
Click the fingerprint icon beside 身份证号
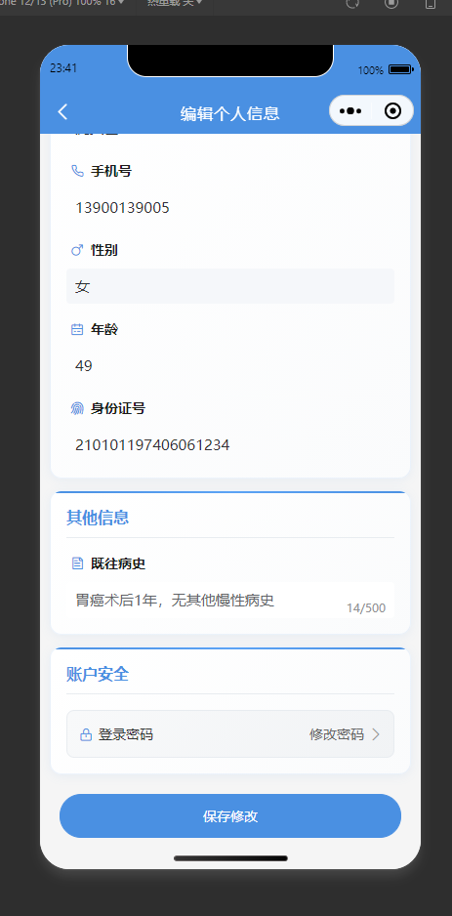click(x=77, y=408)
